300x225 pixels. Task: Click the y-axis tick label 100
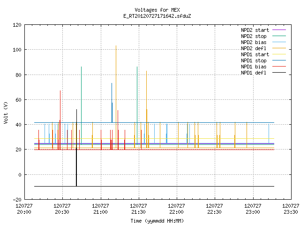pos(17,50)
